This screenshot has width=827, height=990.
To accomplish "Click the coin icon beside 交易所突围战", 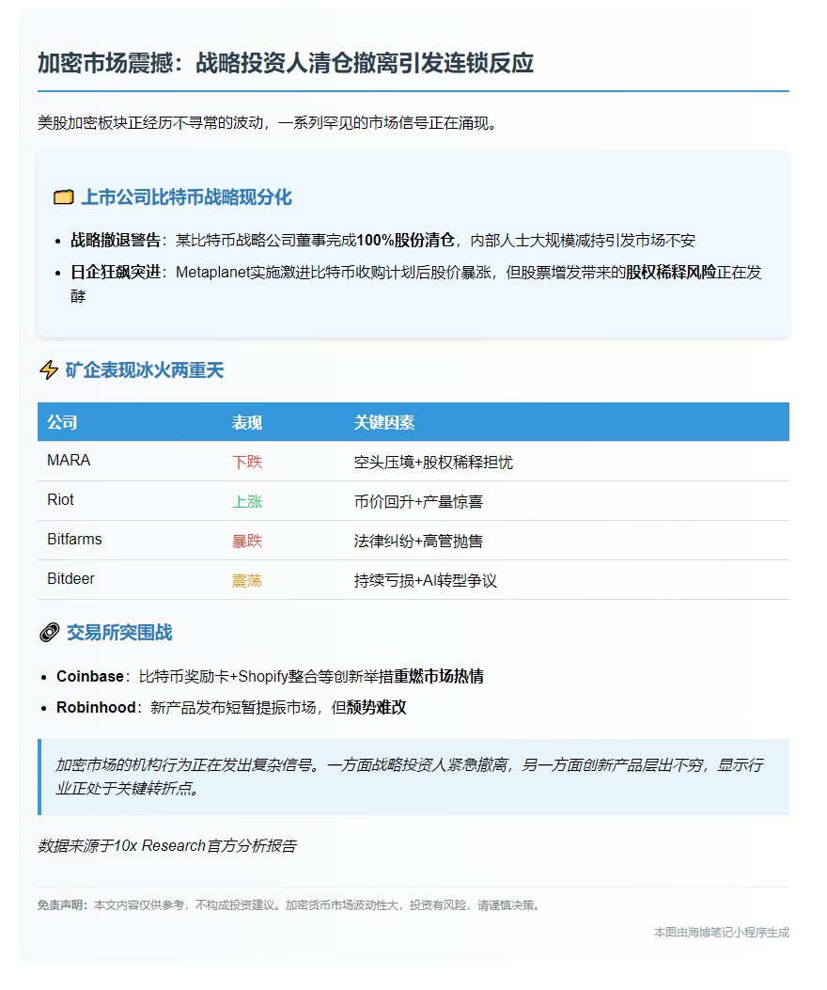I will tap(49, 632).
